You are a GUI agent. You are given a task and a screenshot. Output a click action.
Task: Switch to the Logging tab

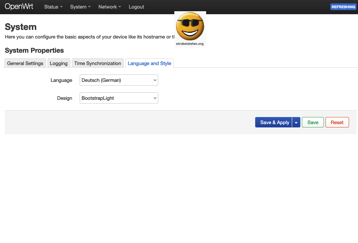(x=59, y=63)
